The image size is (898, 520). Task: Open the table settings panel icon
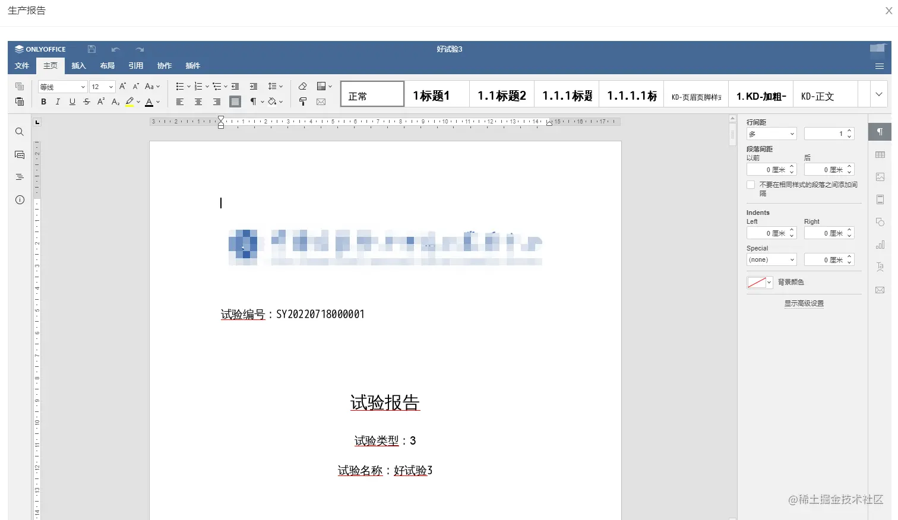click(880, 154)
